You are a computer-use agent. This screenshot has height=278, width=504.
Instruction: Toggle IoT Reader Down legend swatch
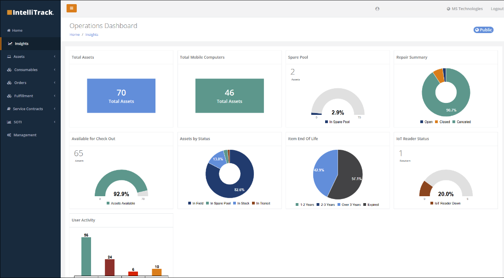(x=432, y=204)
